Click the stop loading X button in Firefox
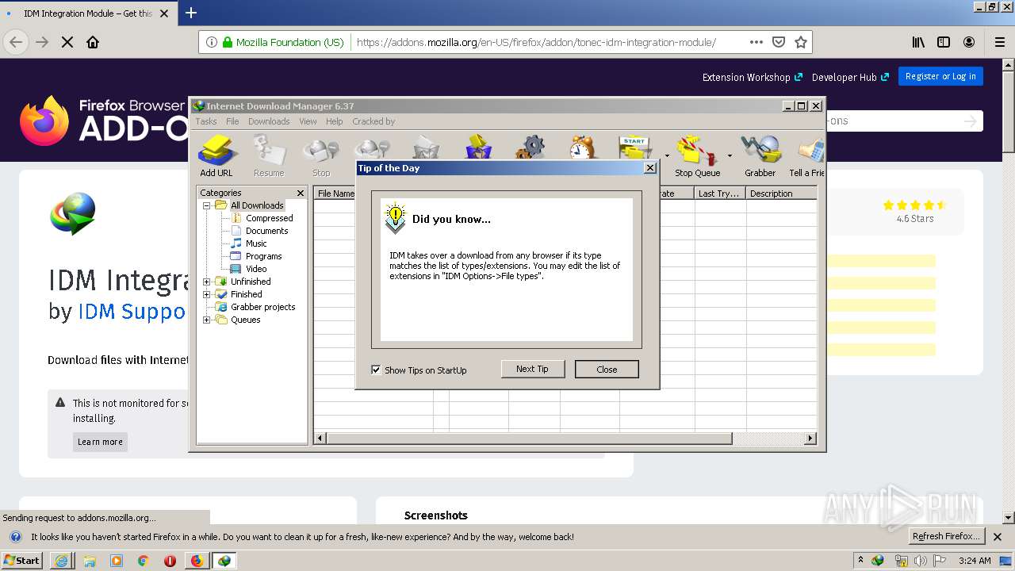The width and height of the screenshot is (1015, 571). click(67, 42)
